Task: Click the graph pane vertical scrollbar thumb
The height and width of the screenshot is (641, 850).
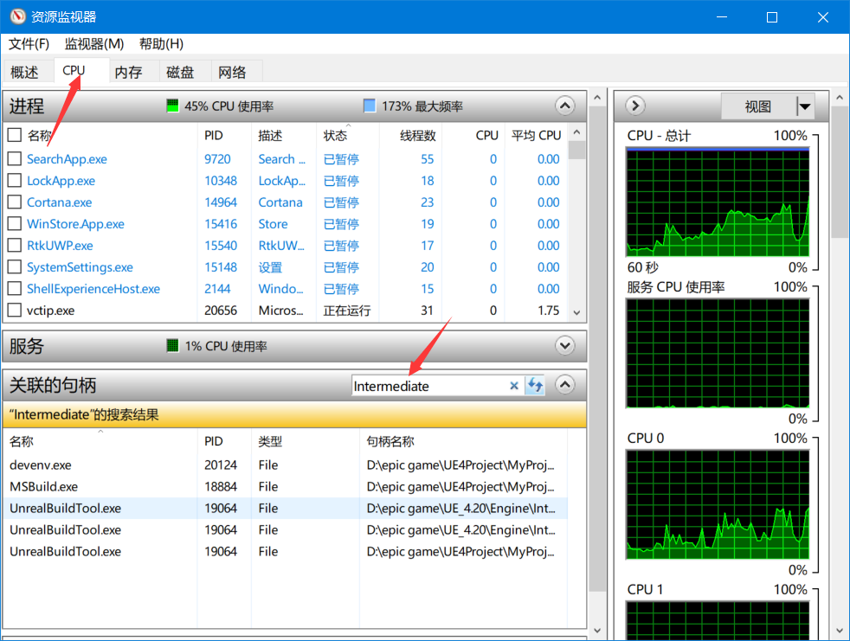Action: point(840,172)
